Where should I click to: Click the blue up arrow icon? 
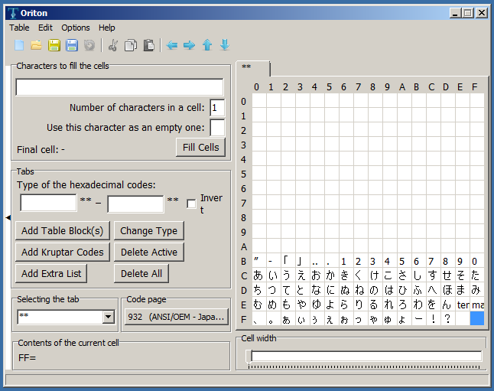click(x=207, y=45)
